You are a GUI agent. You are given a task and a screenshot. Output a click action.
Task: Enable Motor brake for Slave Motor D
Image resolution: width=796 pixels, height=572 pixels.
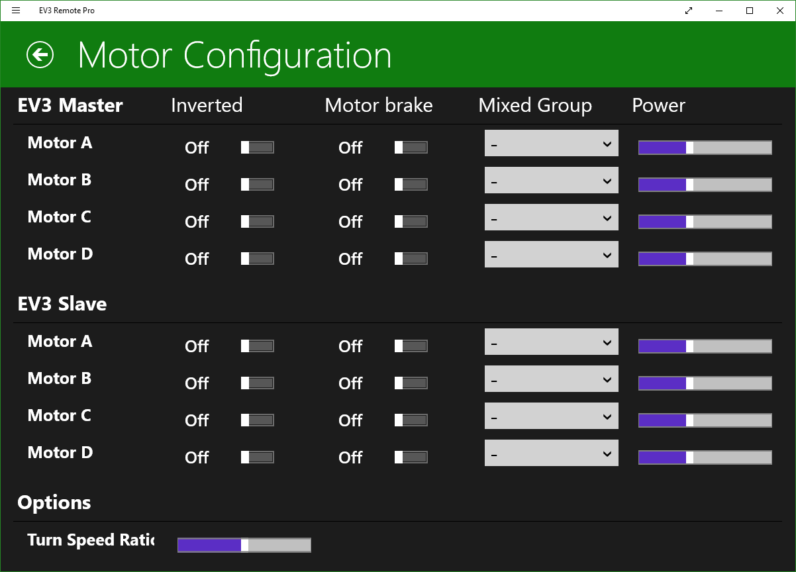tap(411, 457)
